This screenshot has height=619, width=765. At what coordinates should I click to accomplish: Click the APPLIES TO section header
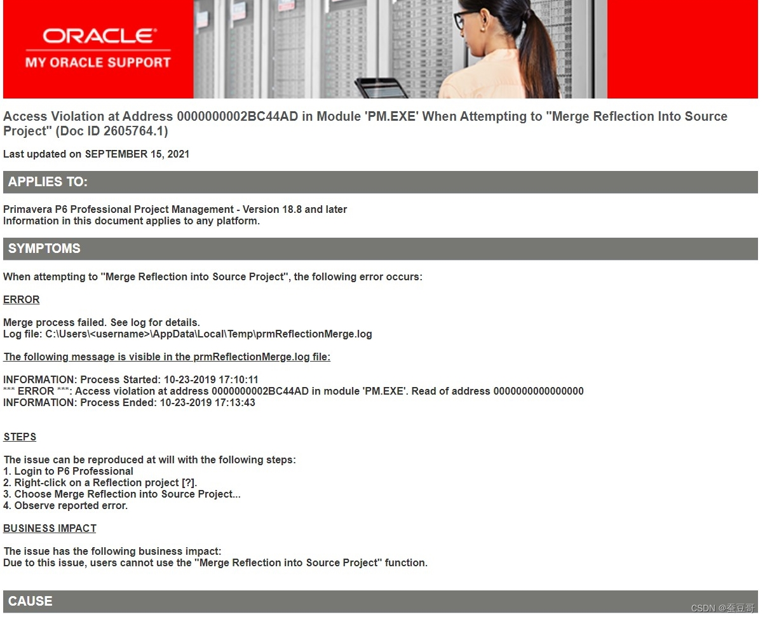[x=381, y=182]
